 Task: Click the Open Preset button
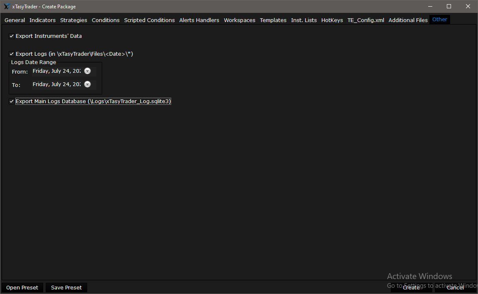[x=22, y=288]
